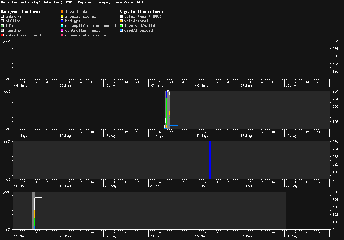Click the 'interference mode' legend label
The height and width of the screenshot is (240, 344).
point(24,35)
